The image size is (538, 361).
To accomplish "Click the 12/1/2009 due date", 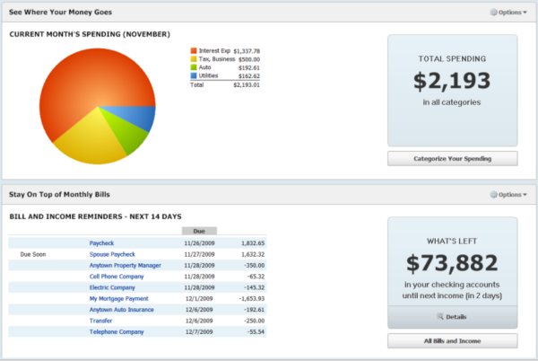I will [199, 299].
